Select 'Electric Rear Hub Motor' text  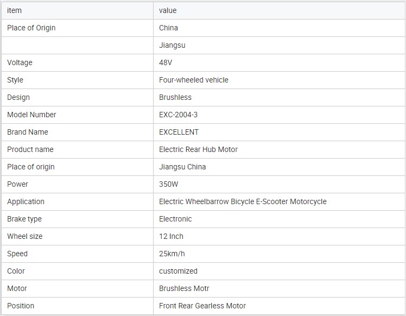[198, 149]
